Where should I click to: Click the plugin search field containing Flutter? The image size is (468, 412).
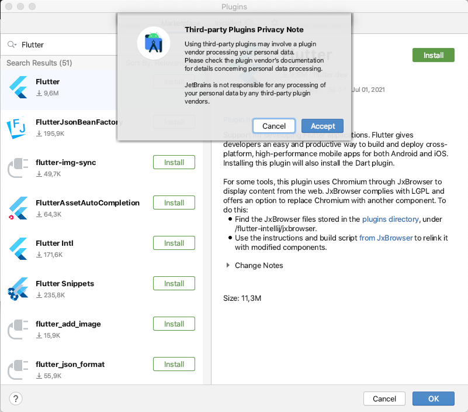pos(64,44)
